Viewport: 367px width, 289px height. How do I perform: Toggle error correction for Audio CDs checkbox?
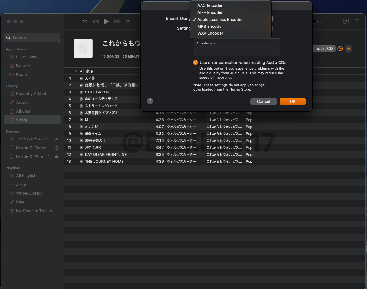coord(196,62)
